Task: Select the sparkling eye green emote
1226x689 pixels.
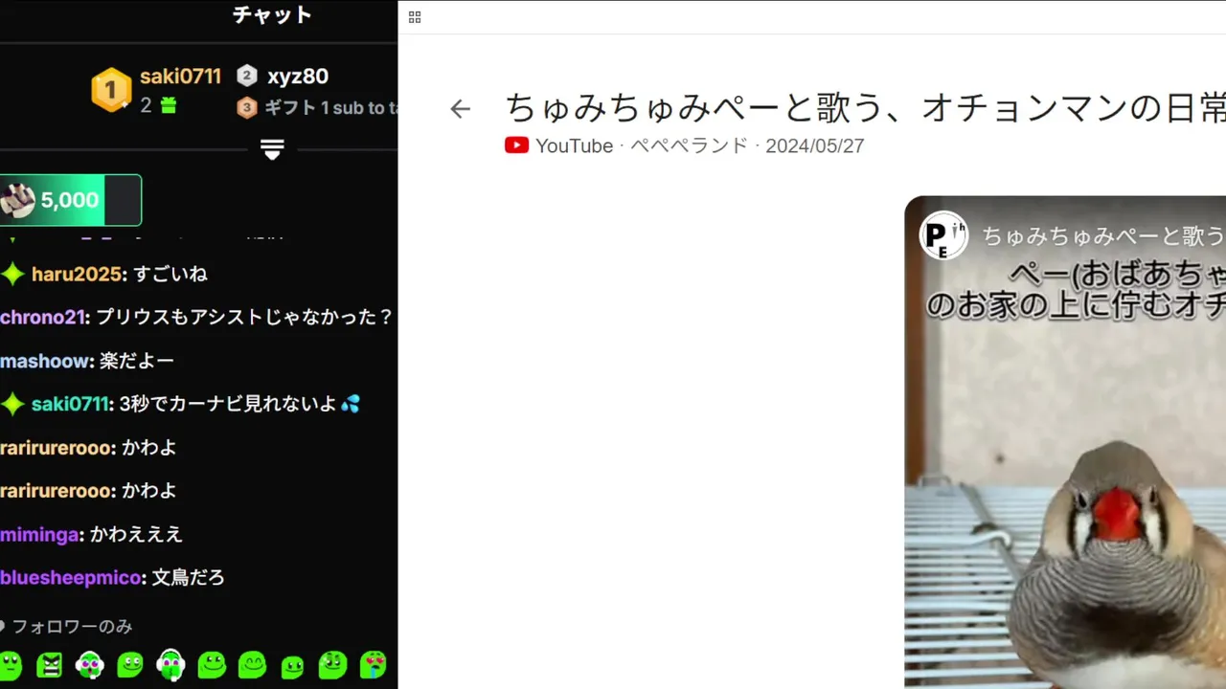Action: coord(332,664)
